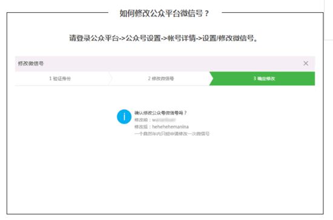The width and height of the screenshot is (333, 220).
Task: Click 帐号详情 in the instruction path
Action: tap(182, 38)
